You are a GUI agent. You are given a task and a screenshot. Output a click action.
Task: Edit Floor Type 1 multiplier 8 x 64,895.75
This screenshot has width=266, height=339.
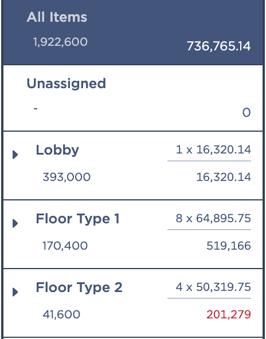click(x=213, y=218)
